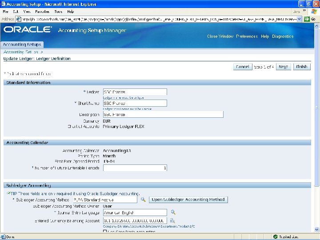This screenshot has height=240, width=320.
Task: Click the Number of Future Enterable Periods field
Action: [135, 168]
